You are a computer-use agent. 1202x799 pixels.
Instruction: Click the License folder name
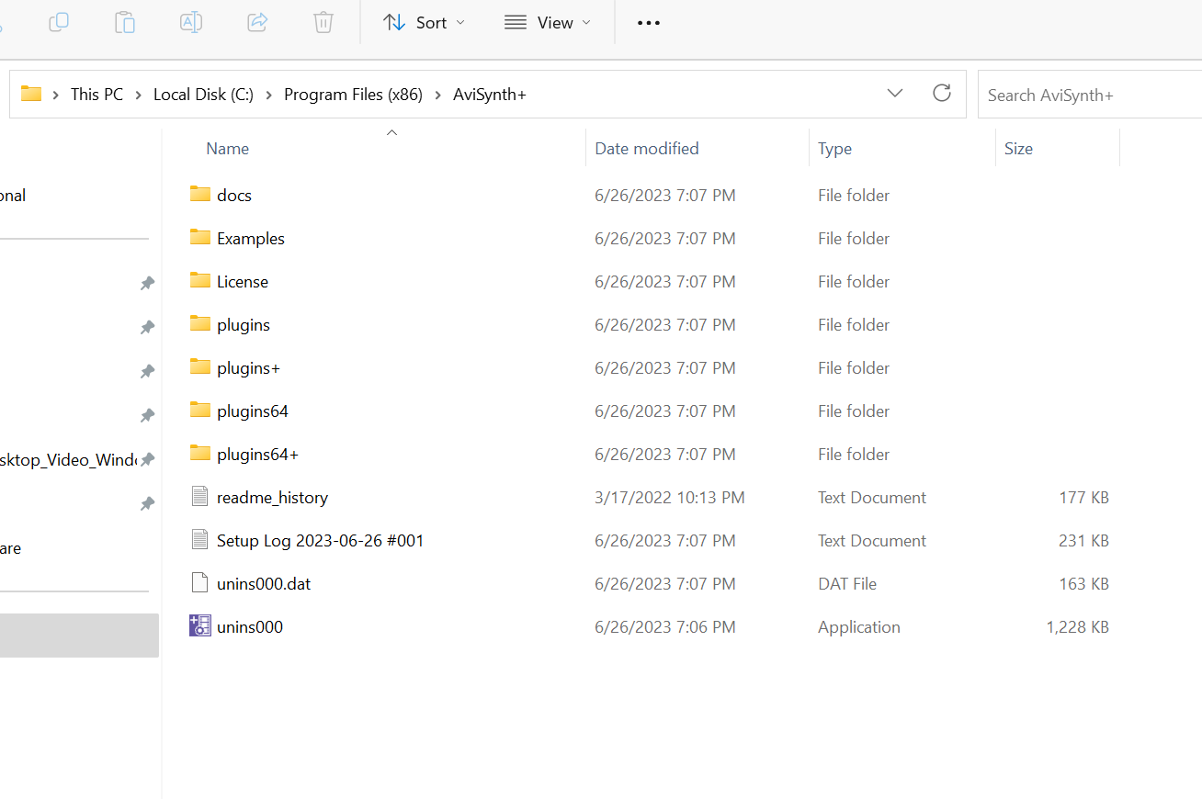pyautogui.click(x=243, y=282)
